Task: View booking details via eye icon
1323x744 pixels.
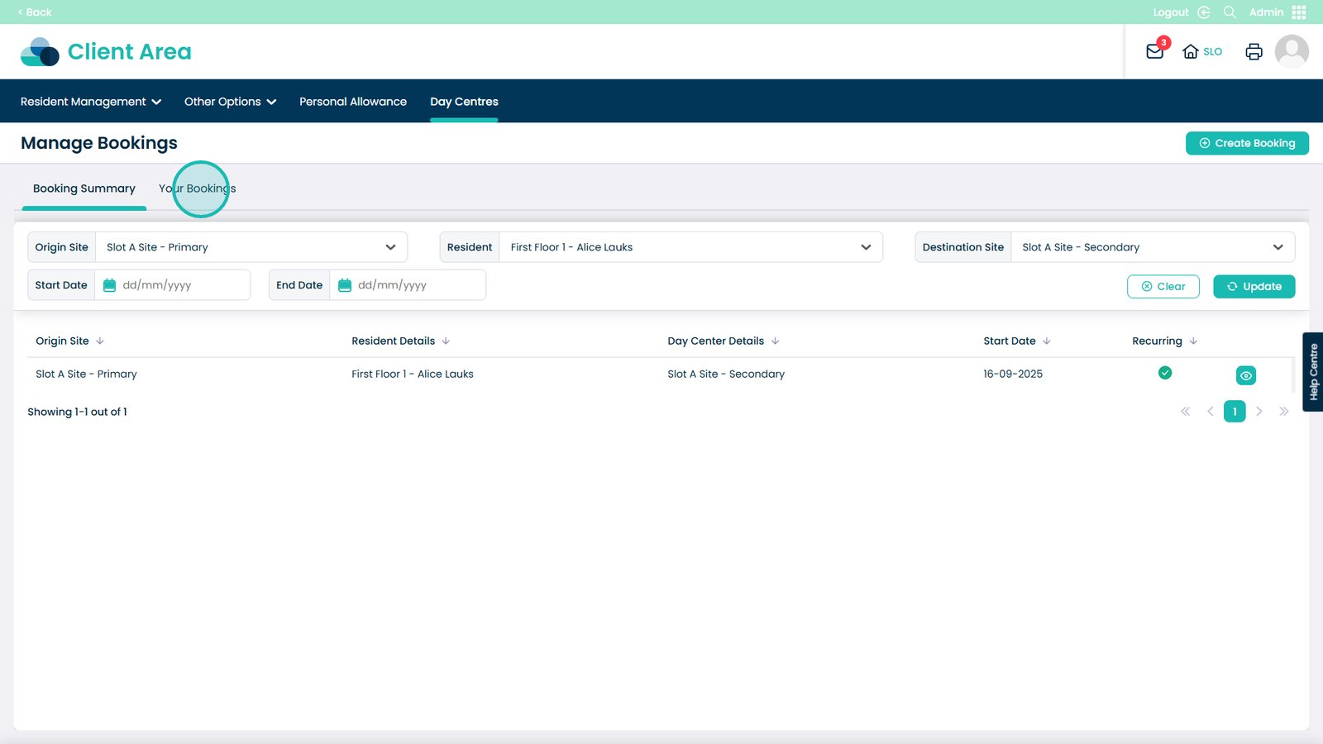Action: tap(1245, 375)
